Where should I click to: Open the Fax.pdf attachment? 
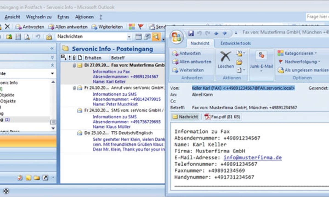coord(222,117)
